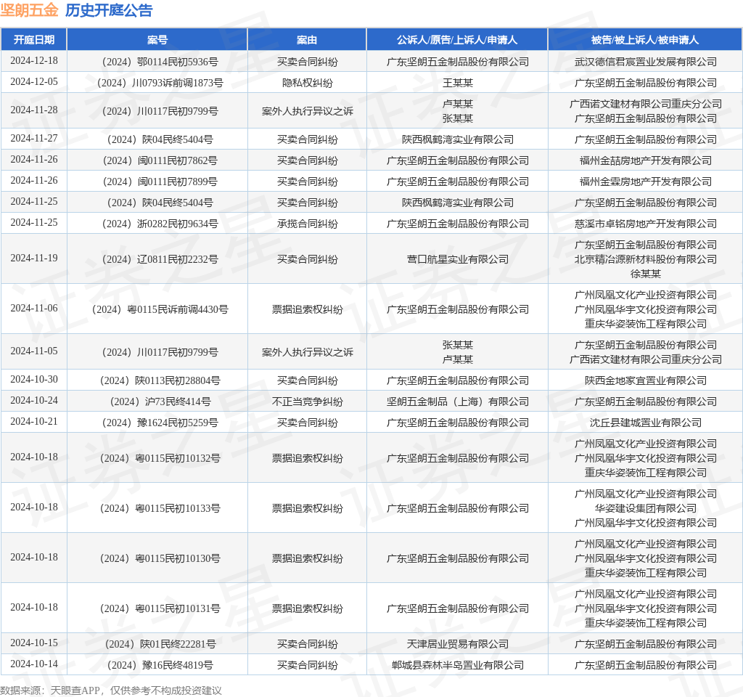Select case number (2024)辽0811民初2232号
This screenshot has width=743, height=697.
point(160,259)
